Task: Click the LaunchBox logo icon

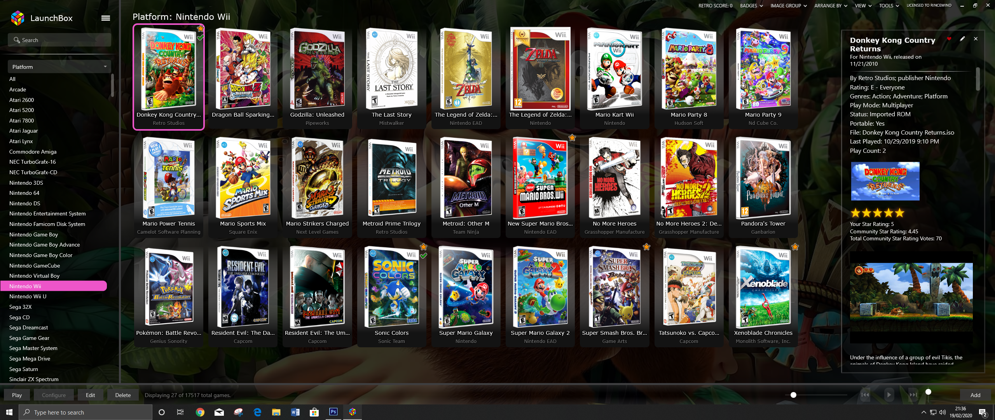Action: click(17, 18)
